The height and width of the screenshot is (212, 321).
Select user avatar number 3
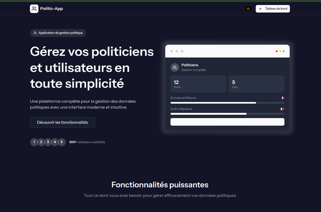point(48,142)
